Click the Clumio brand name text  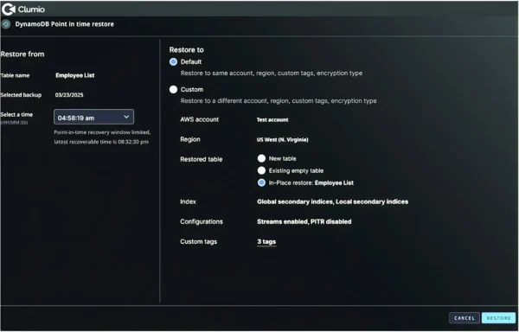(x=31, y=10)
